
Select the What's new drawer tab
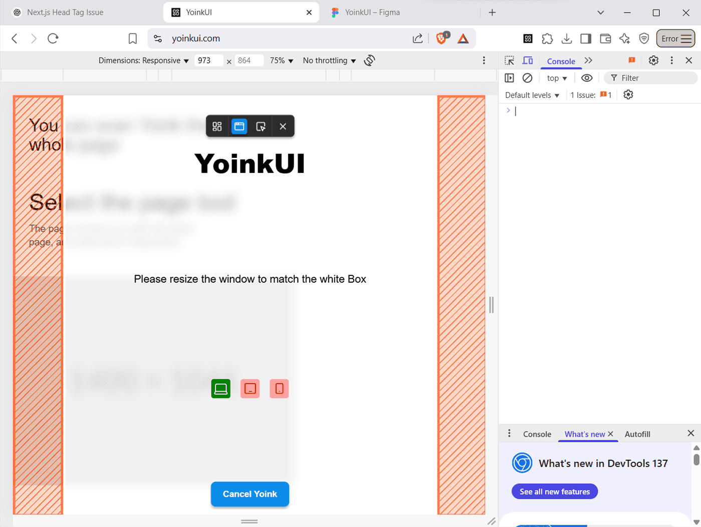[585, 434]
